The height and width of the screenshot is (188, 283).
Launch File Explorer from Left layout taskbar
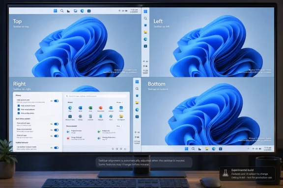tap(145, 32)
